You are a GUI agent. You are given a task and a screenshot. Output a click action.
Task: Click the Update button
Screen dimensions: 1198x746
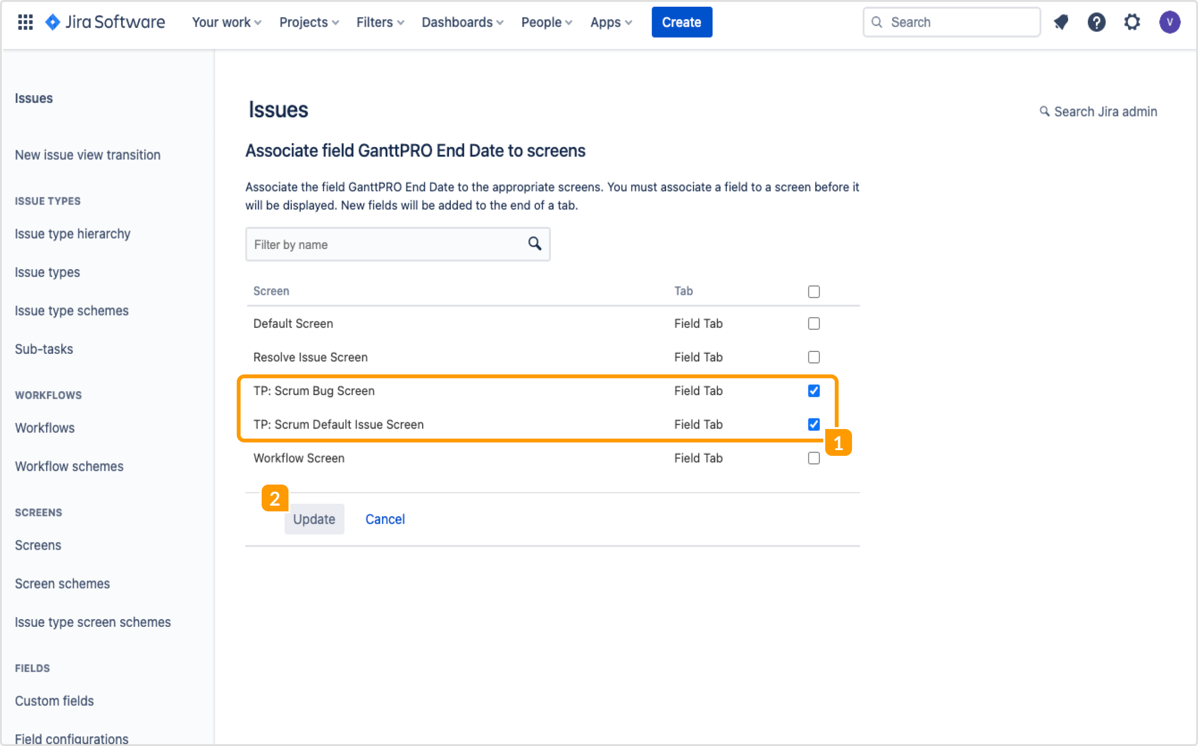click(314, 519)
